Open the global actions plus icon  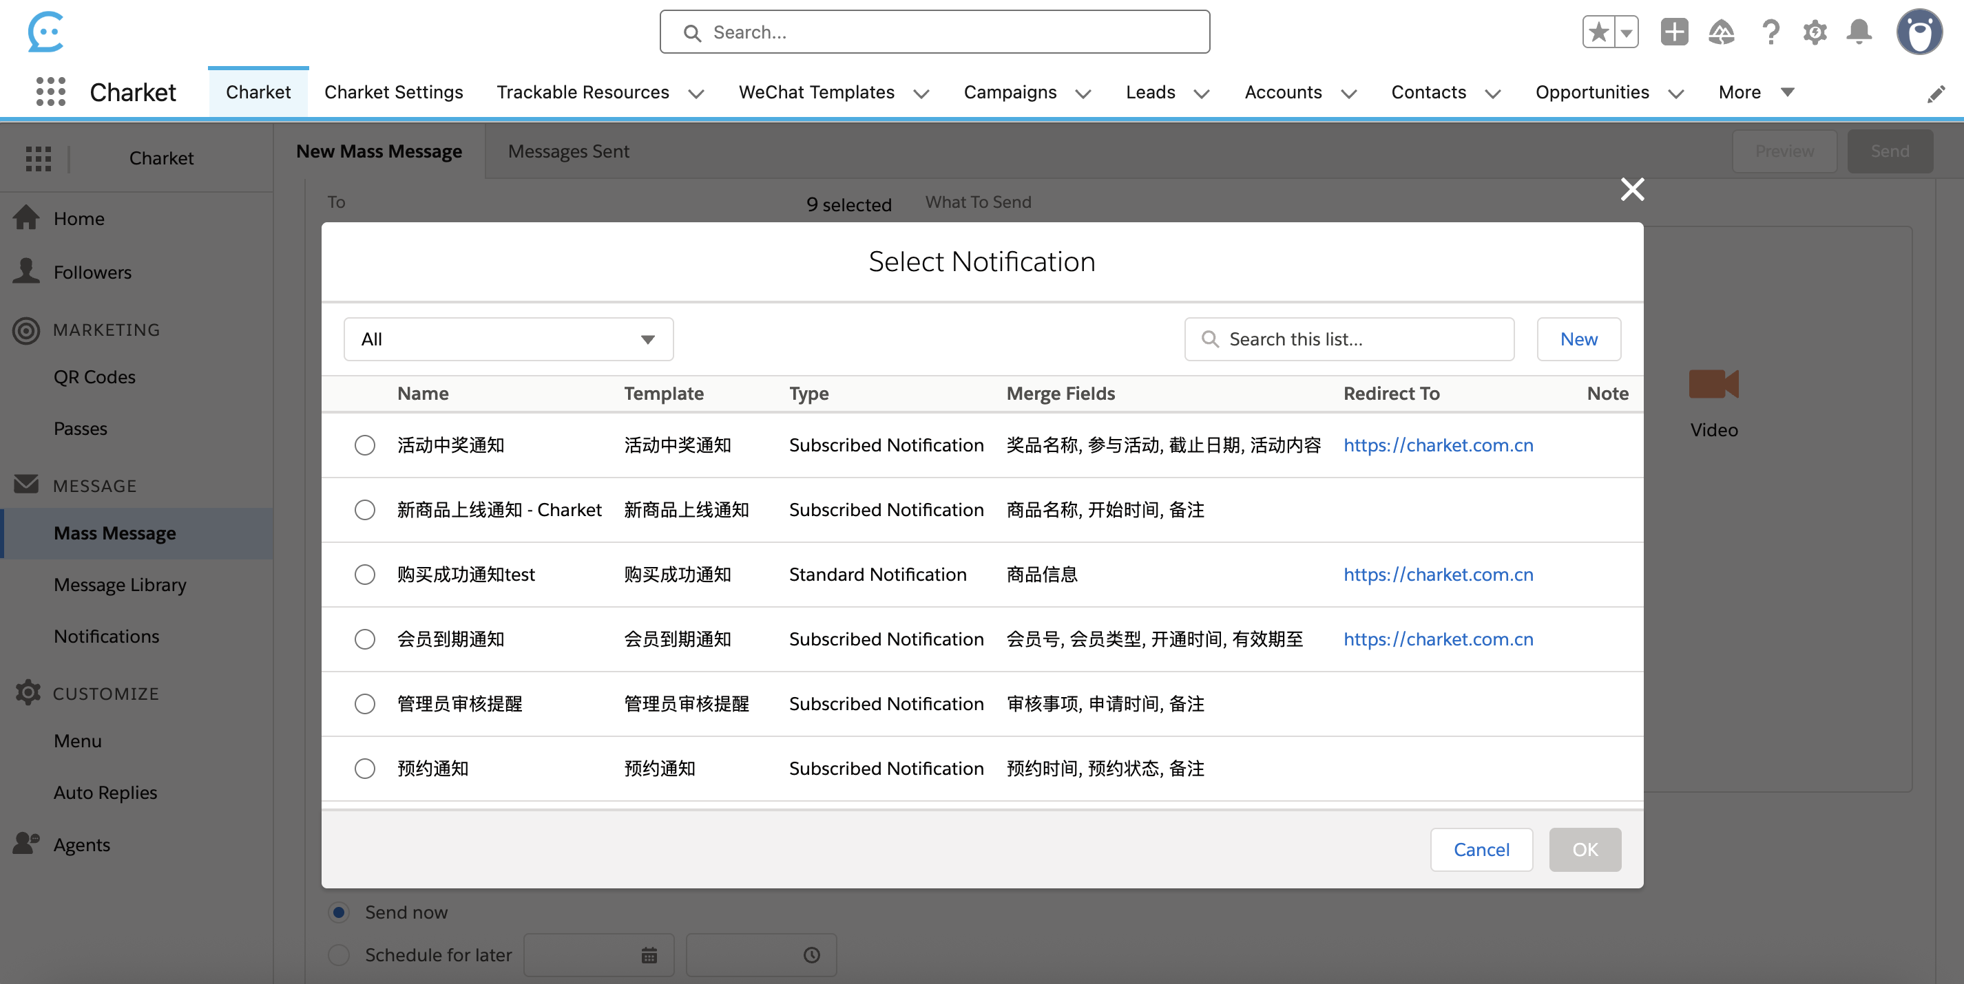[x=1674, y=32]
